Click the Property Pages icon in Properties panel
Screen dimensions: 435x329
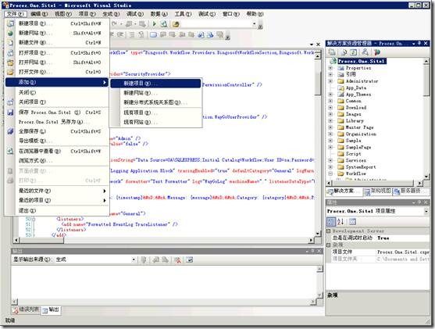pos(352,222)
